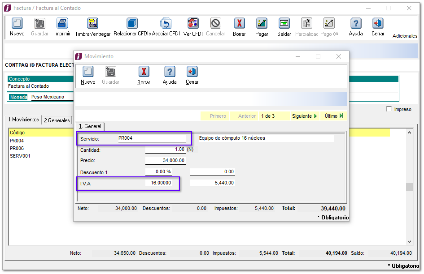Toggle the Impreso checkbox

(389, 109)
